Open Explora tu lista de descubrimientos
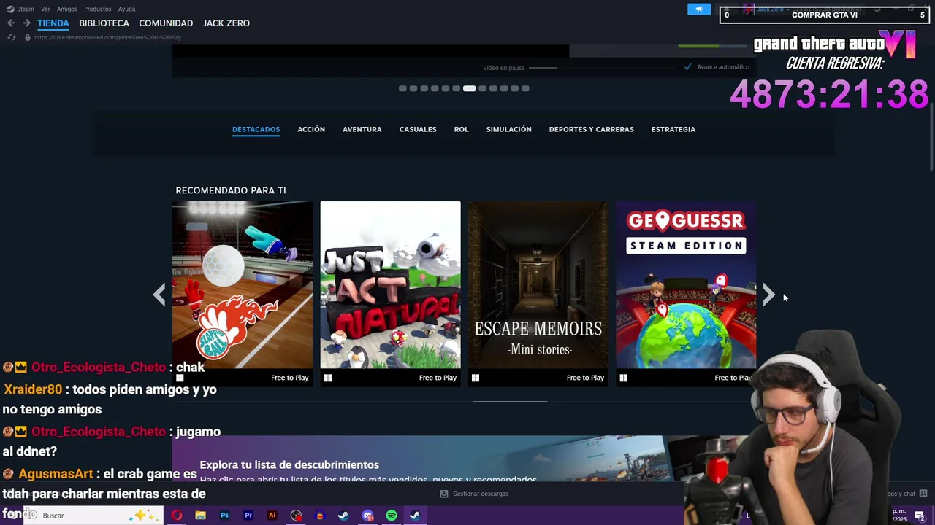Screen dimensions: 935x525 click(x=289, y=464)
